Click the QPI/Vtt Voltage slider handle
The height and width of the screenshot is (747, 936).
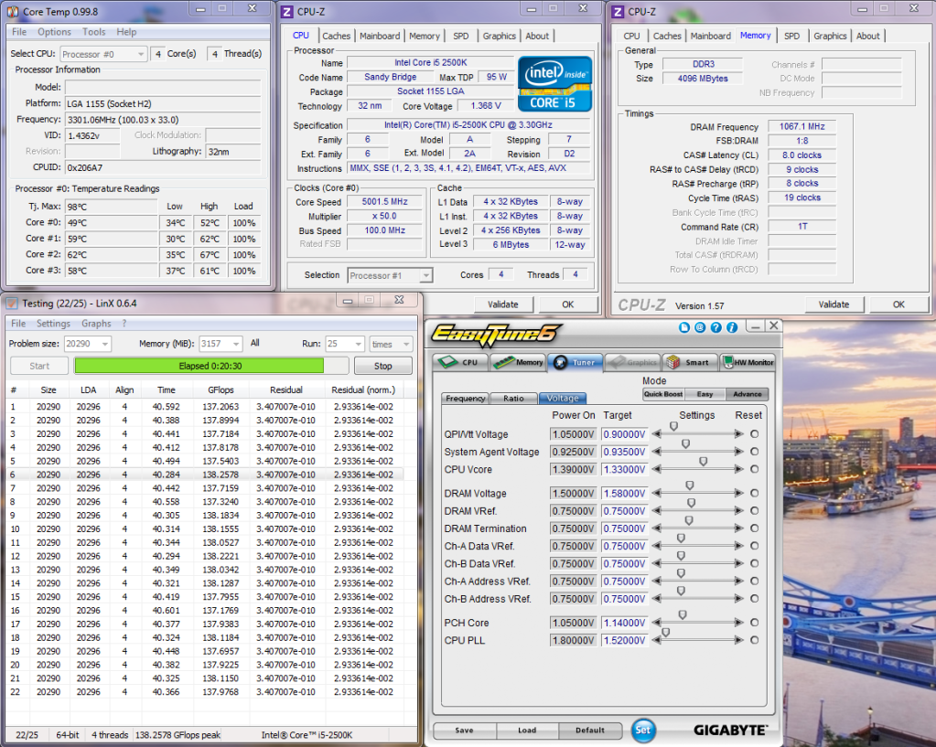pyautogui.click(x=674, y=426)
